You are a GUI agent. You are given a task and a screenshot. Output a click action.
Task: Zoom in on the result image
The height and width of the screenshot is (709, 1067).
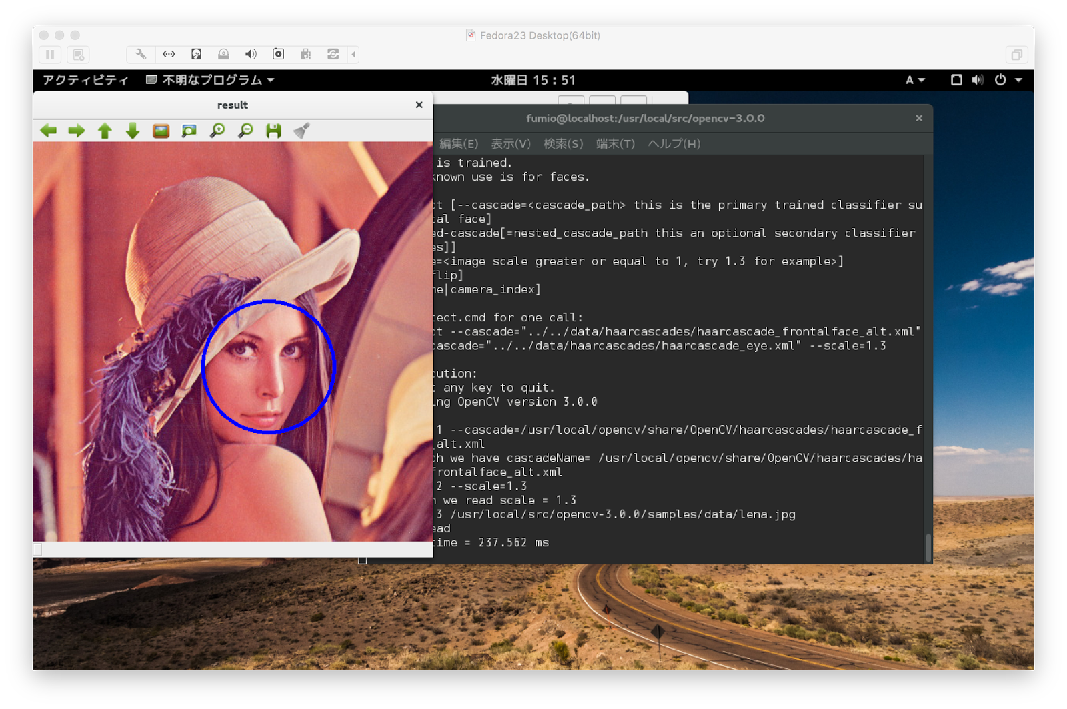click(x=217, y=131)
